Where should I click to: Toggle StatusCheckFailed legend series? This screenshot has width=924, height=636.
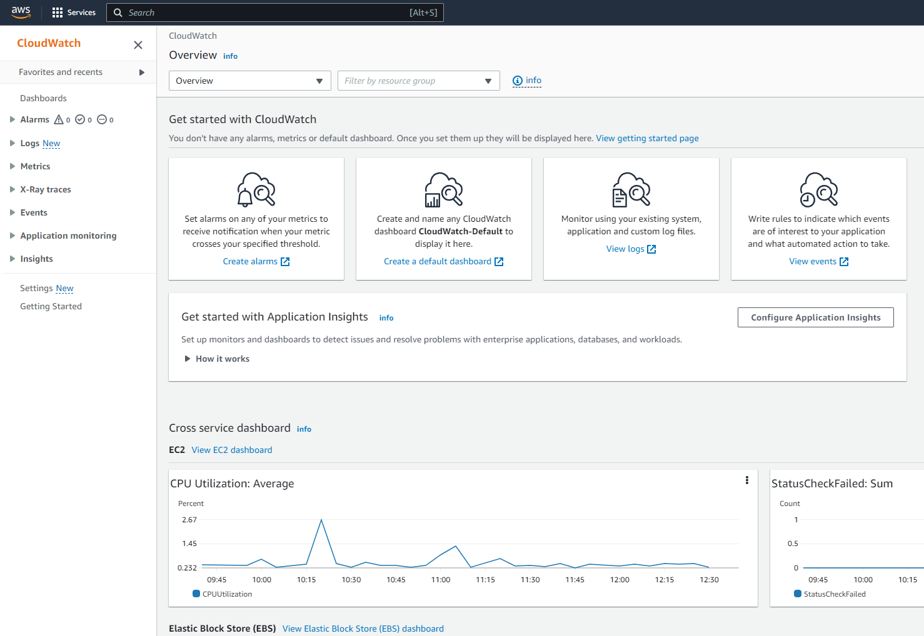point(830,594)
